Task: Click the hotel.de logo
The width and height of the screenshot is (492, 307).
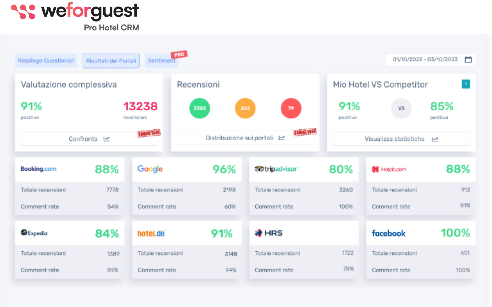Action: [151, 233]
